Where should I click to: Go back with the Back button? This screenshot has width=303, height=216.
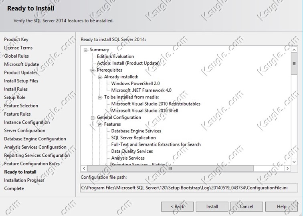(x=177, y=206)
